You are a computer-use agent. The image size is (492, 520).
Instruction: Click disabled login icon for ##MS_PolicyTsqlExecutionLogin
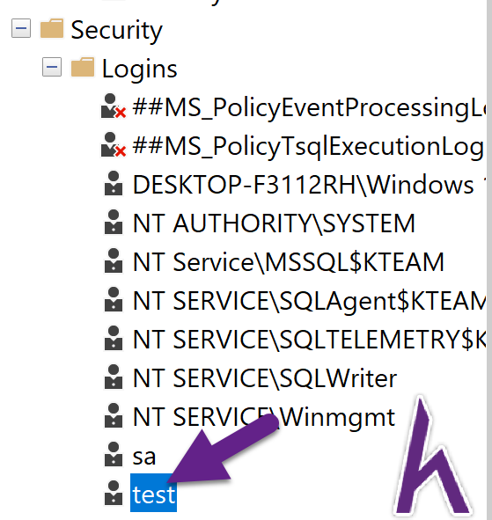(114, 144)
